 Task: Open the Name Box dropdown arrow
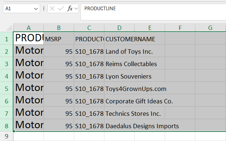point(36,9)
